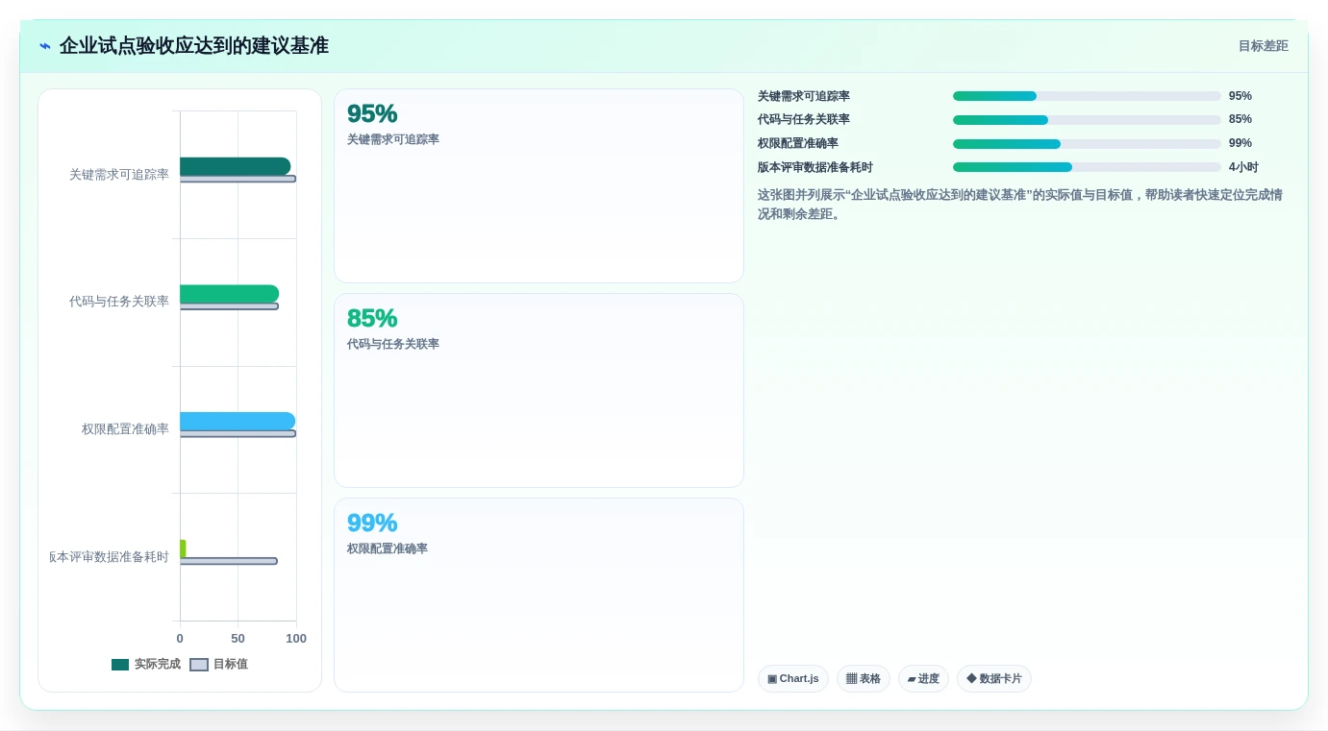This screenshot has height=731, width=1328.
Task: Click the 版本评审数据准备耗时 label in the progress list
Action: pyautogui.click(x=815, y=167)
